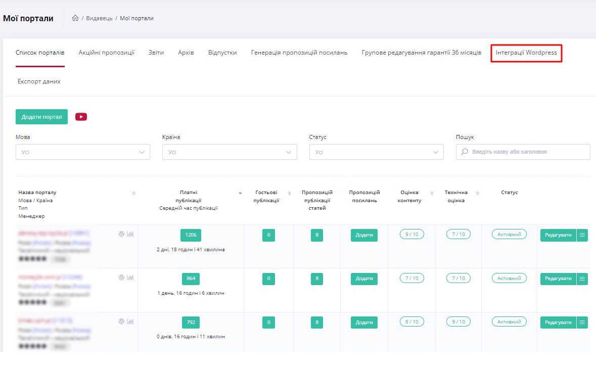Open the Експорт даних tab
Viewport: 596px width, 368px height.
click(x=39, y=81)
